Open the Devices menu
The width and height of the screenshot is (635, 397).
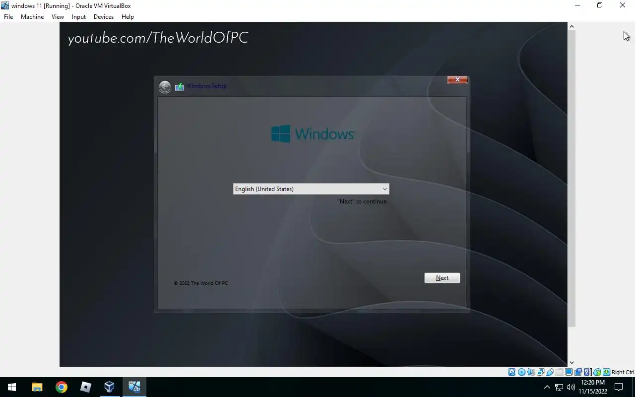point(104,17)
